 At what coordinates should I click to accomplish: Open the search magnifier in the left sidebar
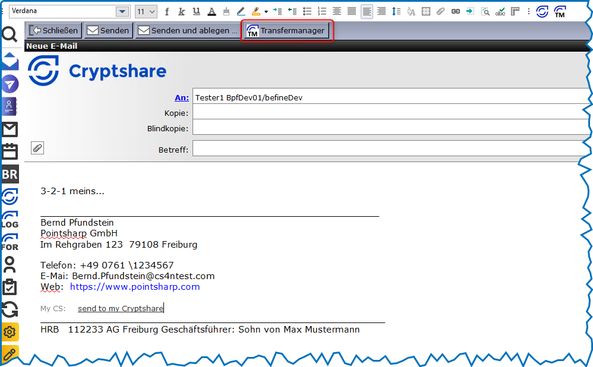pyautogui.click(x=10, y=36)
